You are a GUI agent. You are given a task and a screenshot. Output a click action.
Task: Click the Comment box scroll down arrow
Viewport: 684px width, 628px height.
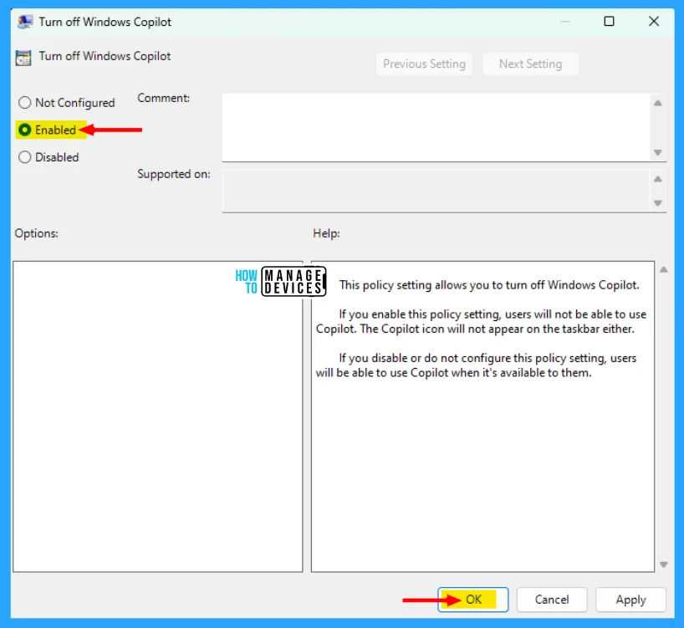coord(658,152)
